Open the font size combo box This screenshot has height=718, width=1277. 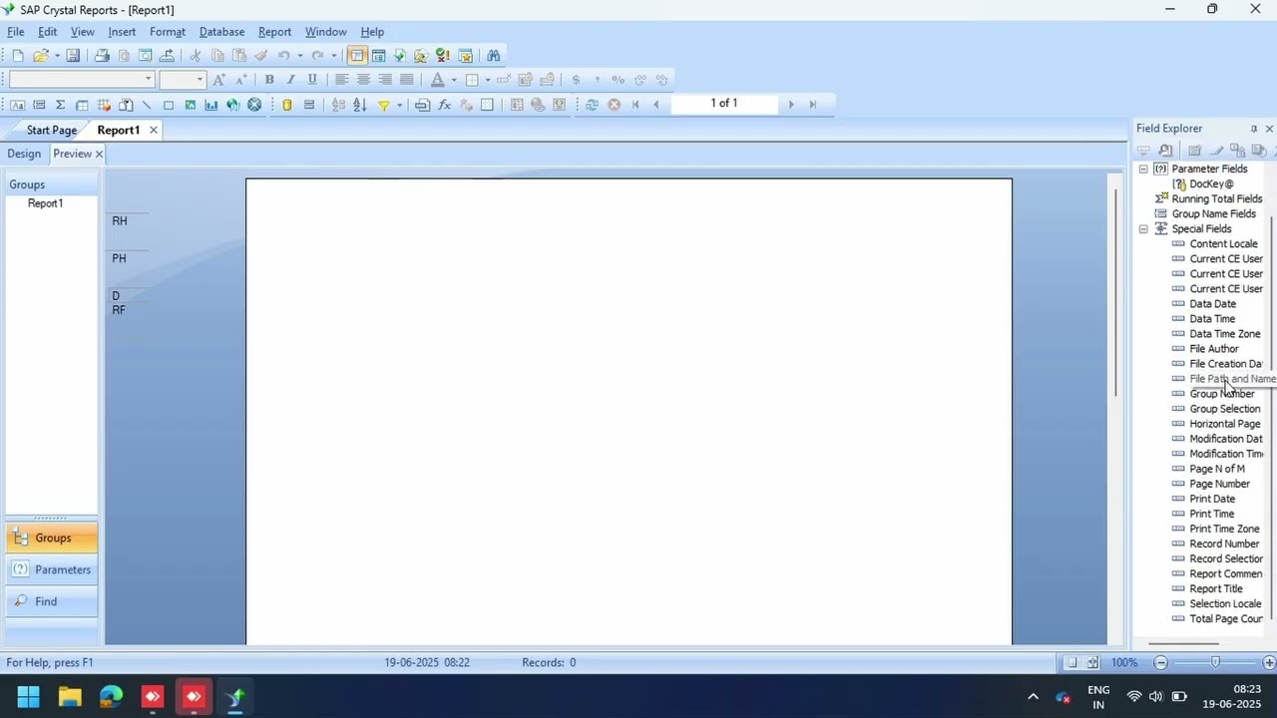point(183,80)
